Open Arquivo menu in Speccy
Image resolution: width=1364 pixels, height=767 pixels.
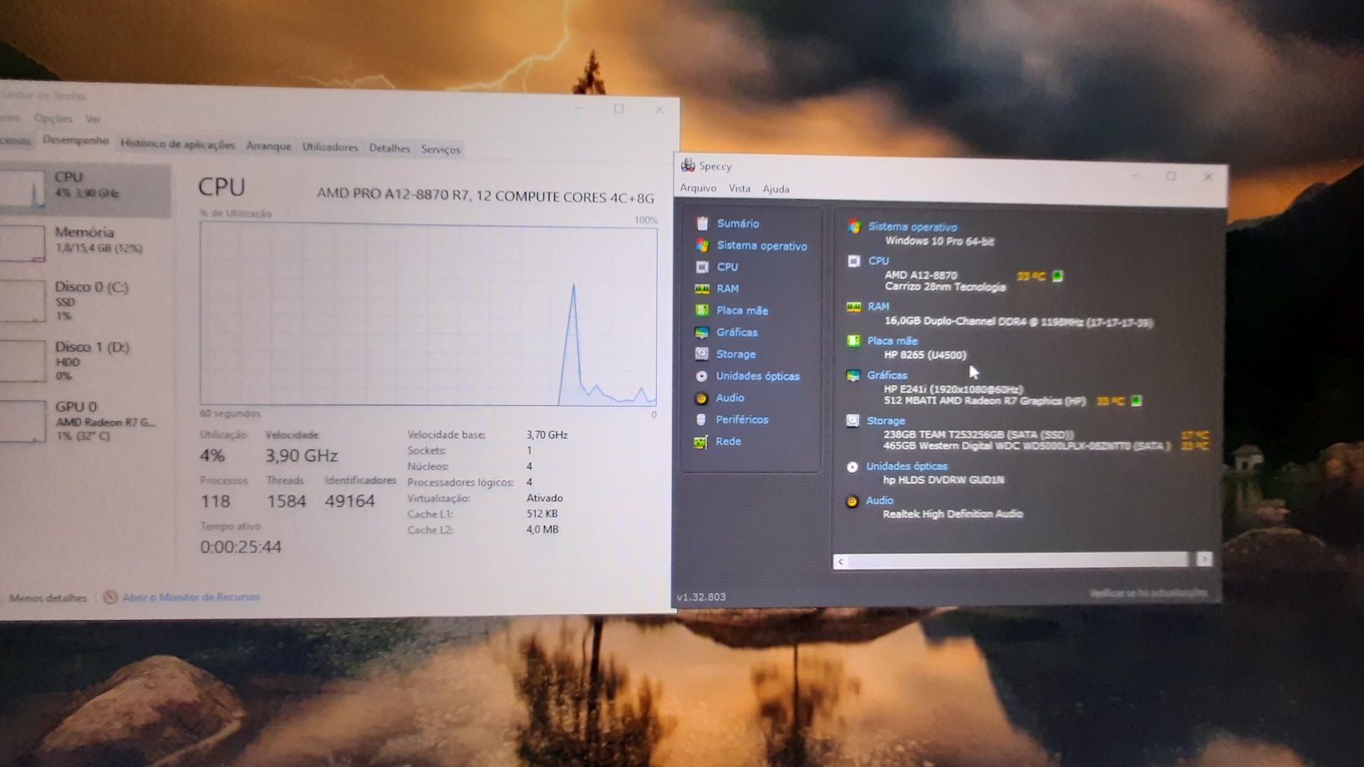pos(698,188)
